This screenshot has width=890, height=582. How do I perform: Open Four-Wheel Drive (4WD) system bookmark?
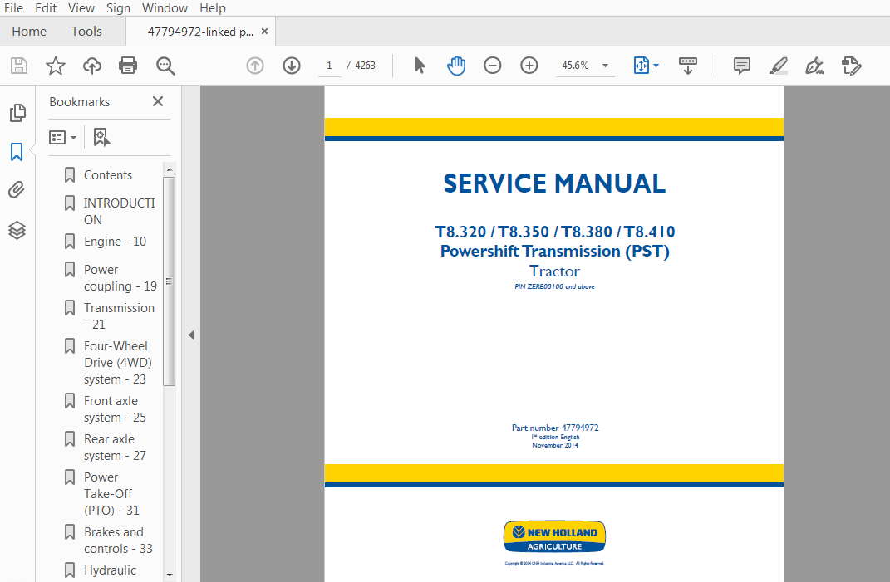(x=118, y=363)
